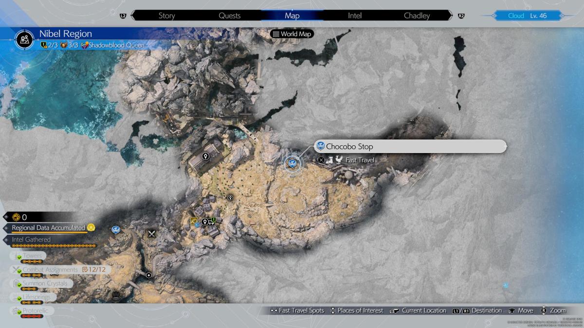
Task: Select the blue chocobo stop marker on the west cliff
Action: (115, 229)
